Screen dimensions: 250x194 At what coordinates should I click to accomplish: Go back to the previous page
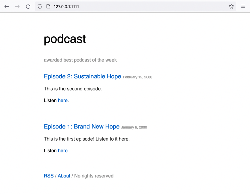[x=7, y=6]
